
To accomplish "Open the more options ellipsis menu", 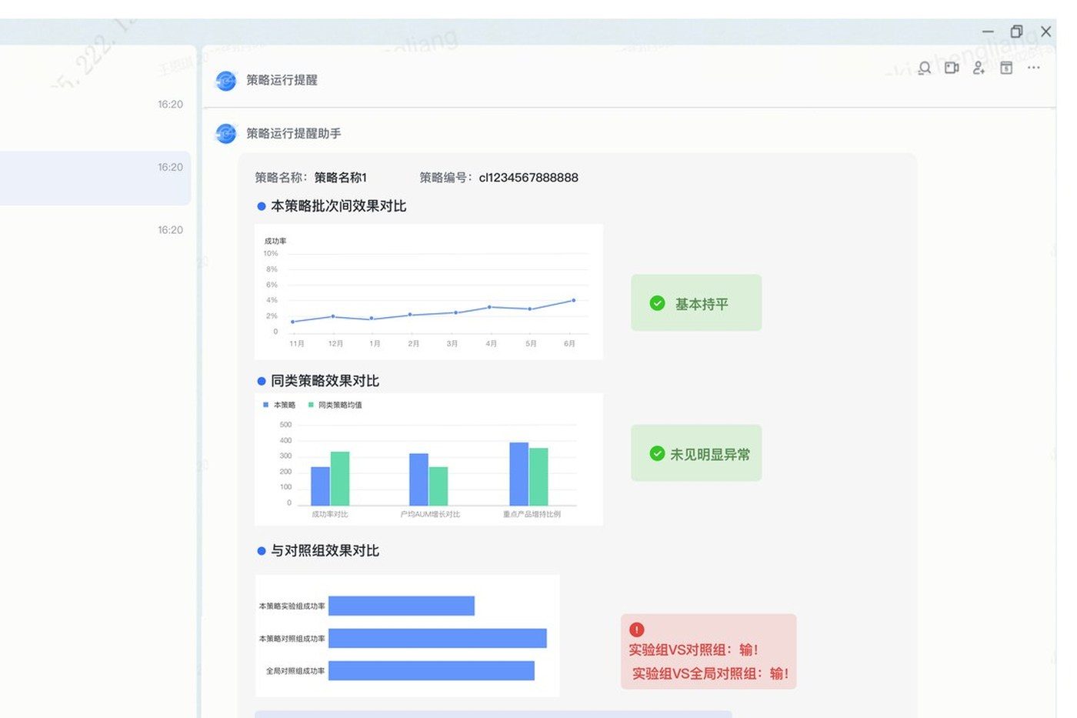I will (1034, 68).
